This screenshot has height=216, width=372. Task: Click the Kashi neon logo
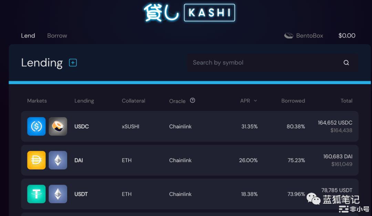tap(189, 12)
